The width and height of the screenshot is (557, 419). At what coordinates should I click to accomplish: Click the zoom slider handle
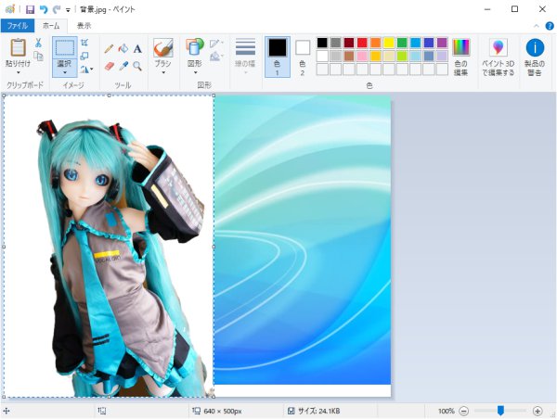click(500, 411)
